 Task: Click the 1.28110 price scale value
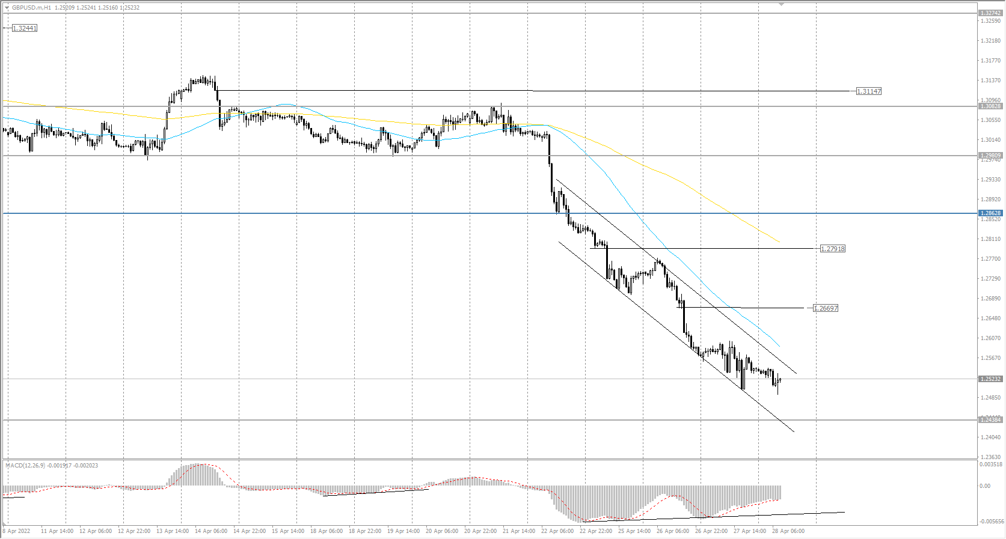[x=990, y=239]
